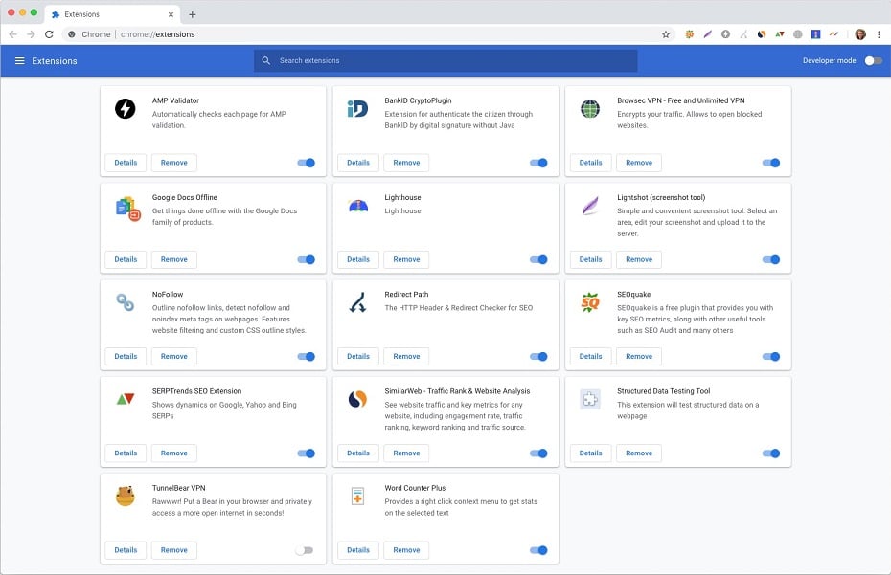This screenshot has height=575, width=891.
Task: Disable Structured Data Testing Tool toggle
Action: 771,453
